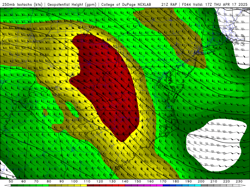Screen dimensions: 250x187
Task: Click the '50' value on the color scale
Action: pyautogui.click(x=11, y=181)
